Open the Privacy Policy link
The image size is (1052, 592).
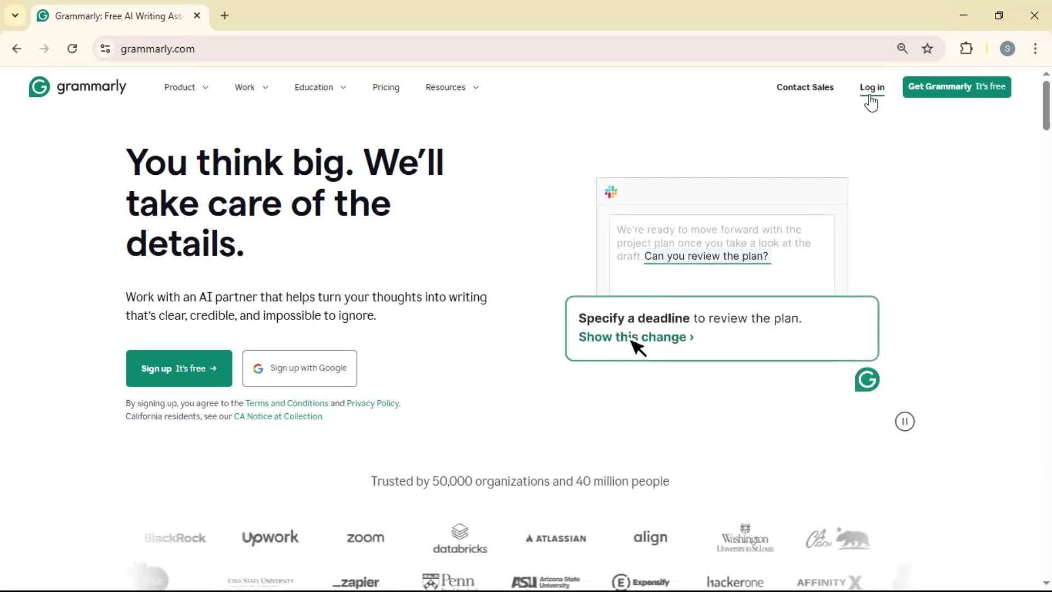click(373, 403)
